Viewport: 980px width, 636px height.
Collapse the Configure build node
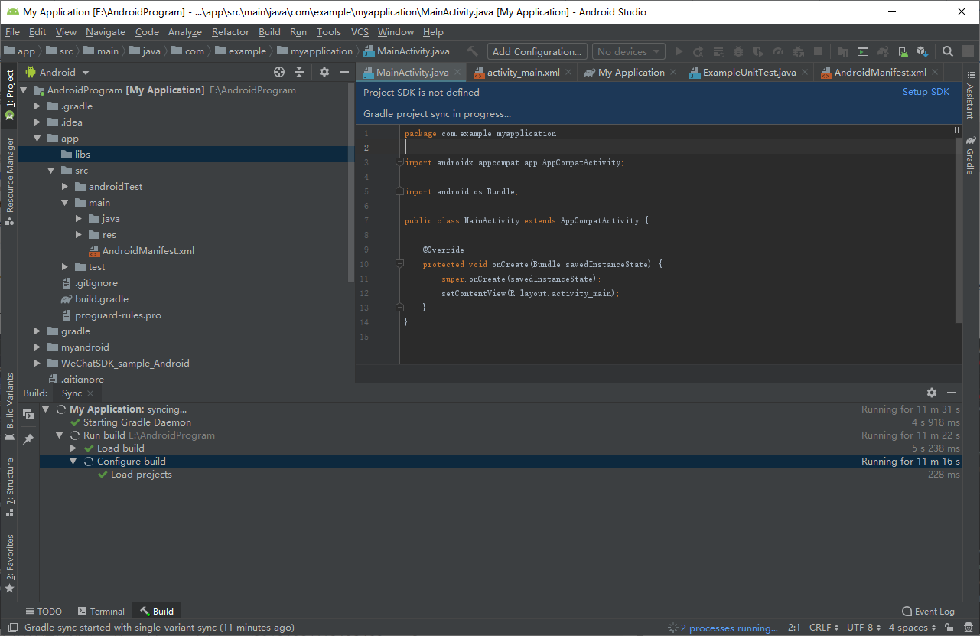[73, 462]
